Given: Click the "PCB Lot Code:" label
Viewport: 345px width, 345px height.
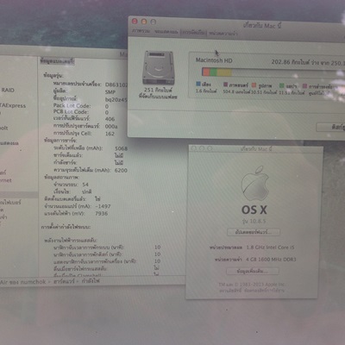Looking at the screenshot, I should 71,112.
